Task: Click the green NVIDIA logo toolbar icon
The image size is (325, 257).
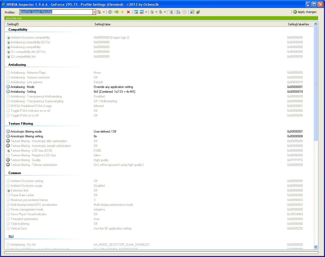Action: (116, 12)
